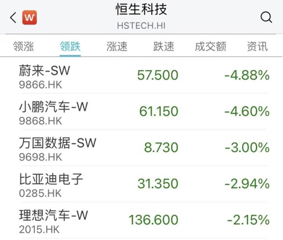Screen dimensions: 283x240
Task: Open the 比亚迪电子 stock row
Action: [144, 184]
